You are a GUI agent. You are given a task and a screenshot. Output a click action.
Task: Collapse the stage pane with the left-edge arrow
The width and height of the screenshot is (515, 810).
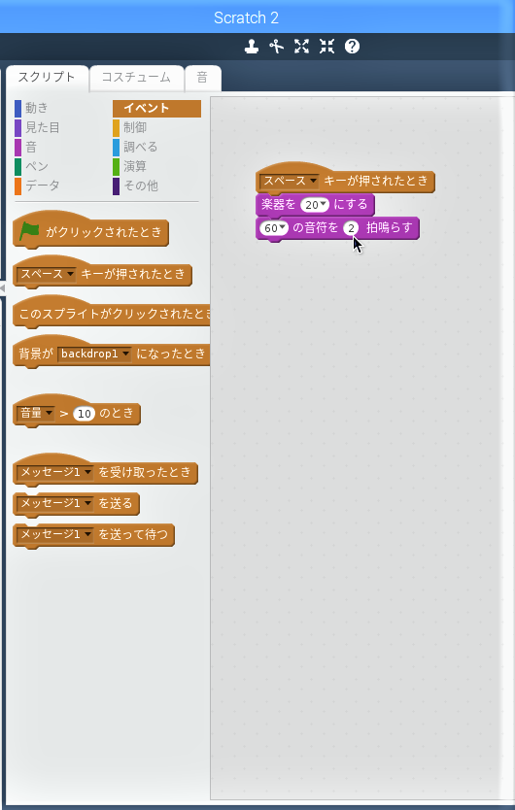[x=2, y=287]
